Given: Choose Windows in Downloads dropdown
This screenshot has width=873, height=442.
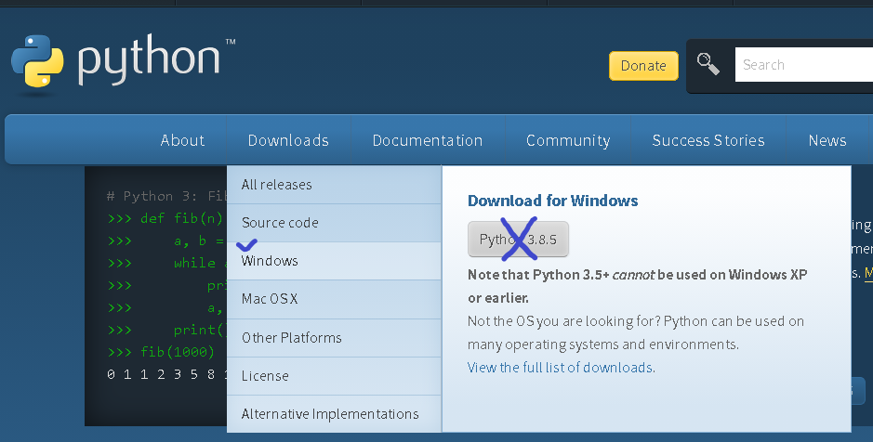Looking at the screenshot, I should tap(334, 261).
